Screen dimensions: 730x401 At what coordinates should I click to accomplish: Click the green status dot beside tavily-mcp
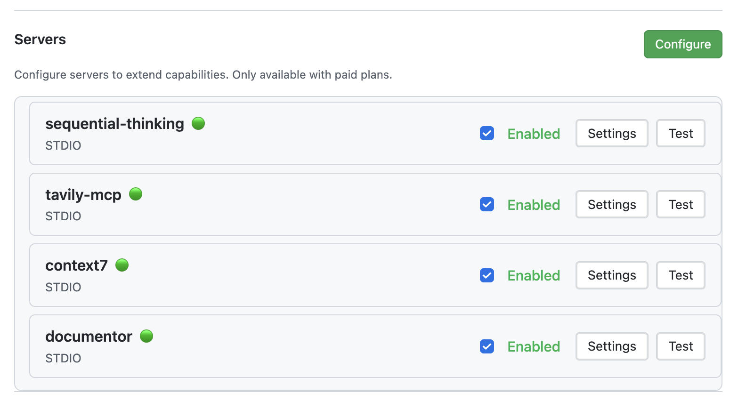click(136, 194)
